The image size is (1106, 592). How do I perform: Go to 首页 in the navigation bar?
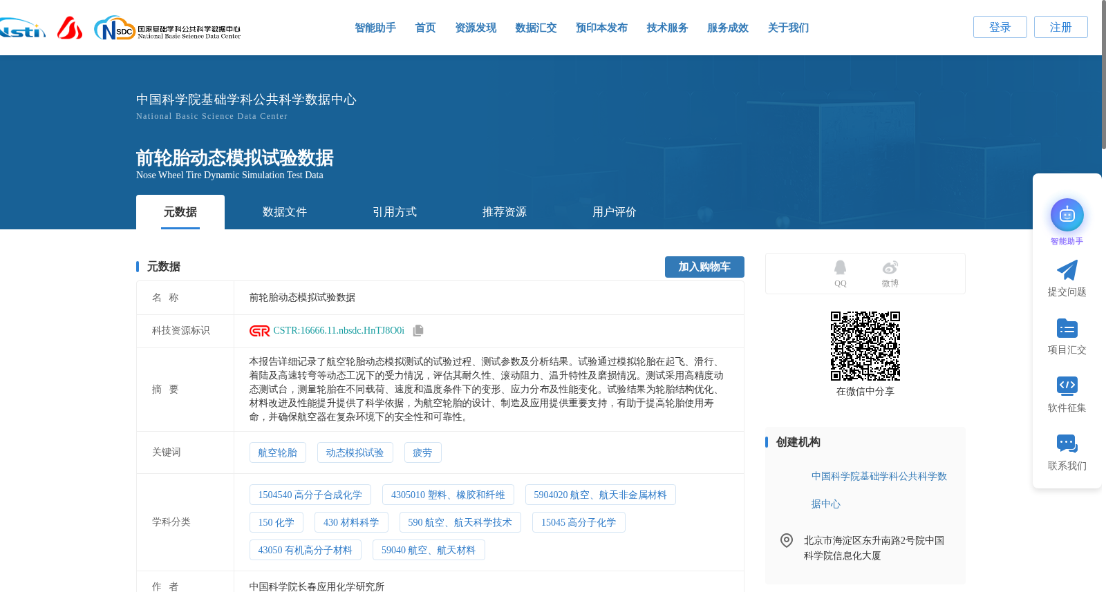[x=425, y=28]
